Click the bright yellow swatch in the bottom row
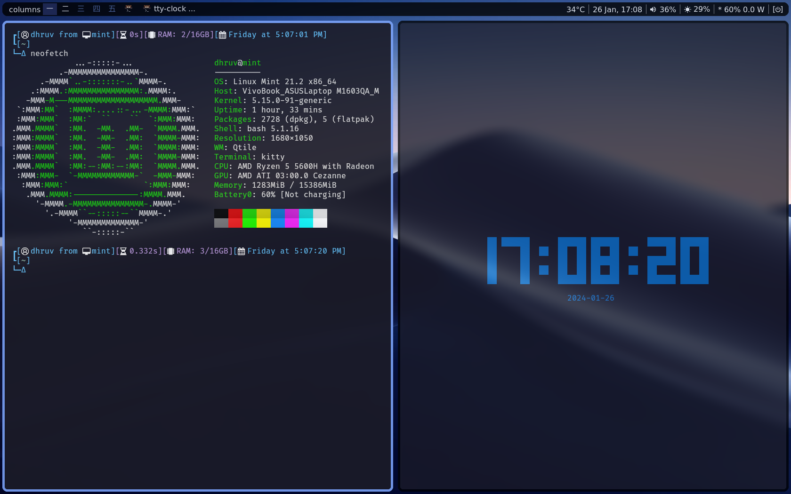 coord(264,223)
